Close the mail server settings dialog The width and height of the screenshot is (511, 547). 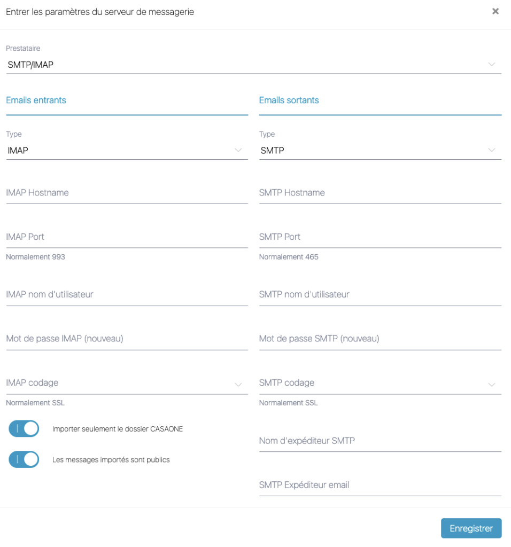pyautogui.click(x=495, y=11)
